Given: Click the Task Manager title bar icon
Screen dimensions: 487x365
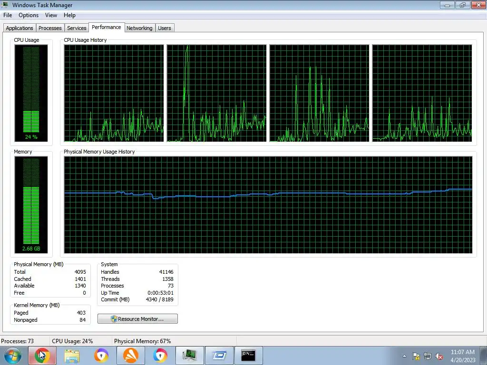Looking at the screenshot, I should [x=5, y=5].
